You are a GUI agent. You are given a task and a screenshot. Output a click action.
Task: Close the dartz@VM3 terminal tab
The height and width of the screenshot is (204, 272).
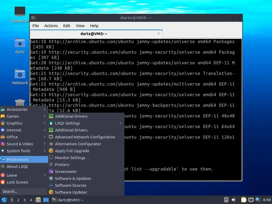point(159,33)
